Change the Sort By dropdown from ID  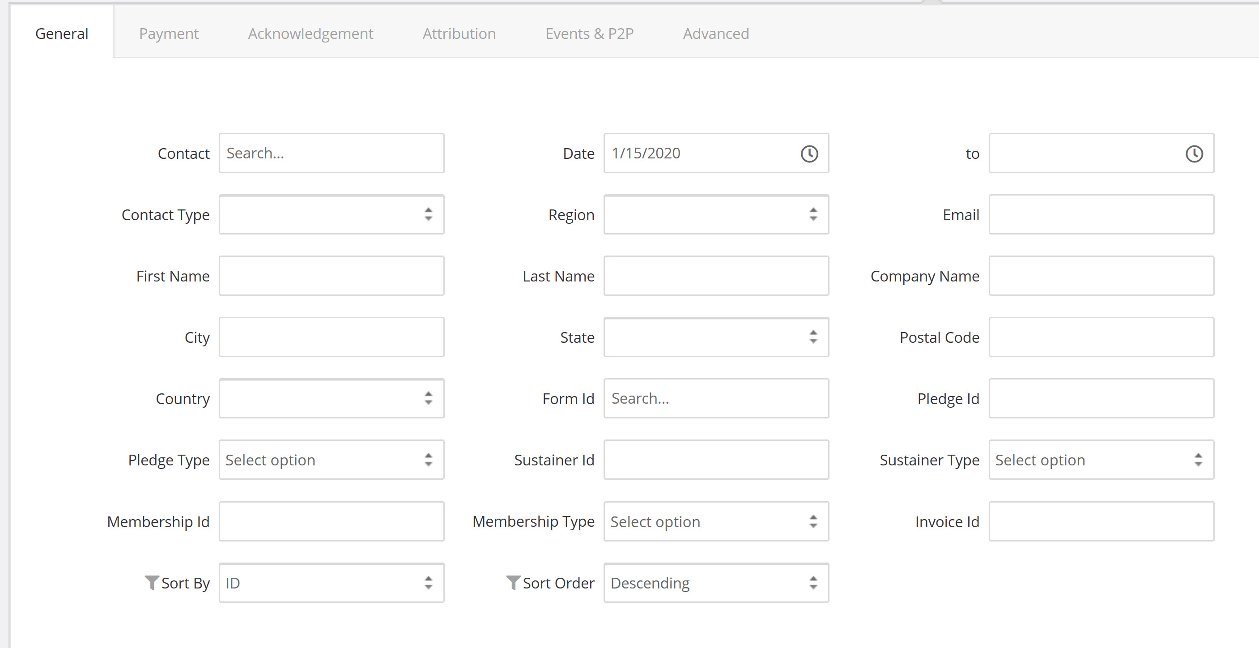coord(332,583)
